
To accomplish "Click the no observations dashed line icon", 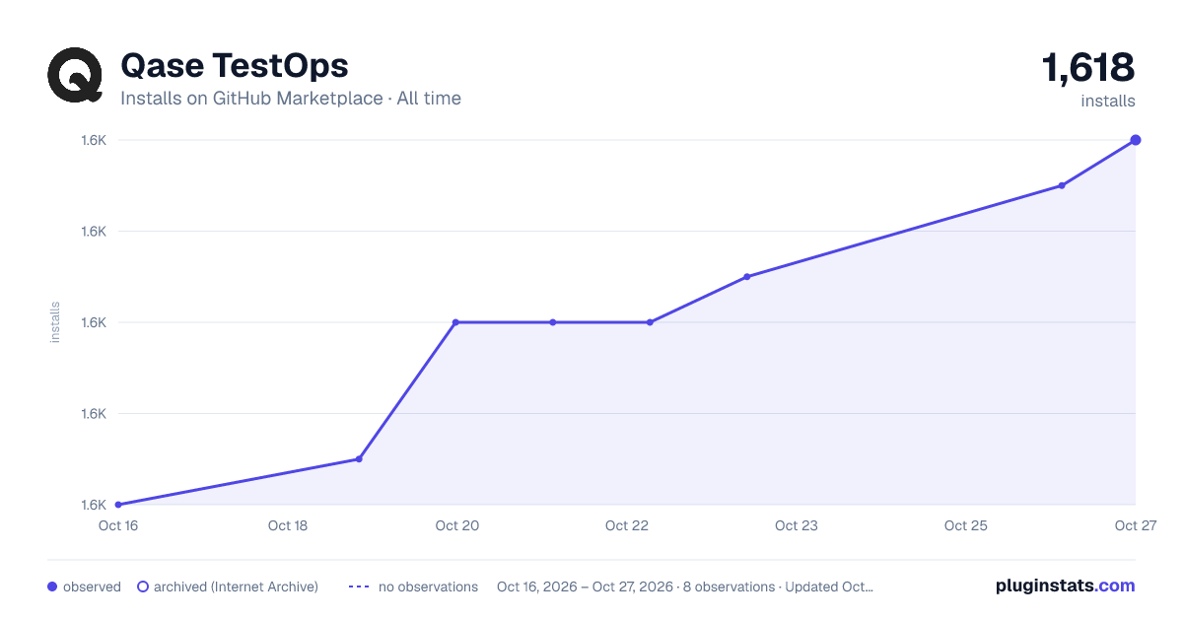I will click(x=359, y=586).
